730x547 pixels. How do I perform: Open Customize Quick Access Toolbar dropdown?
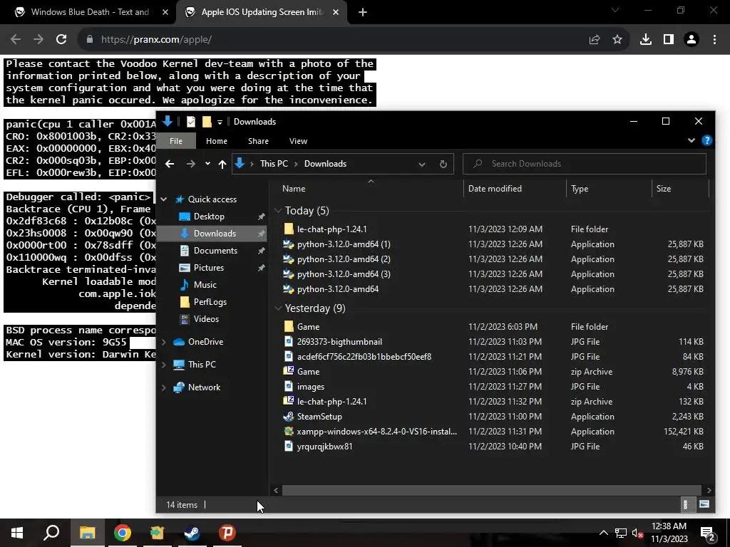pyautogui.click(x=220, y=123)
